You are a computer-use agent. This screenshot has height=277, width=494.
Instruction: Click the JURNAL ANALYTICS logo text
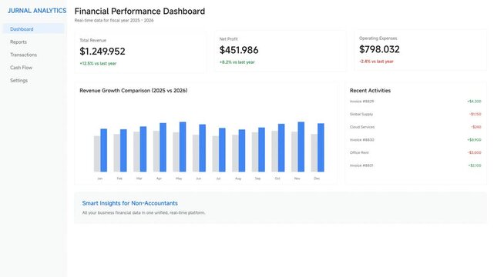pos(37,11)
